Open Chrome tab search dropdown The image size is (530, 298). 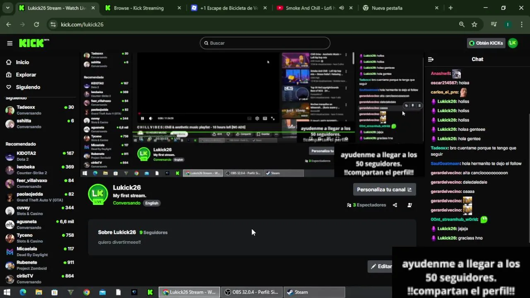coord(7,8)
